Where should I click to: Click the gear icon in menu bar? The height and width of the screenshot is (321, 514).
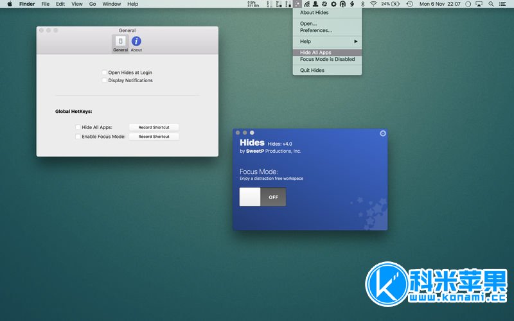click(333, 4)
